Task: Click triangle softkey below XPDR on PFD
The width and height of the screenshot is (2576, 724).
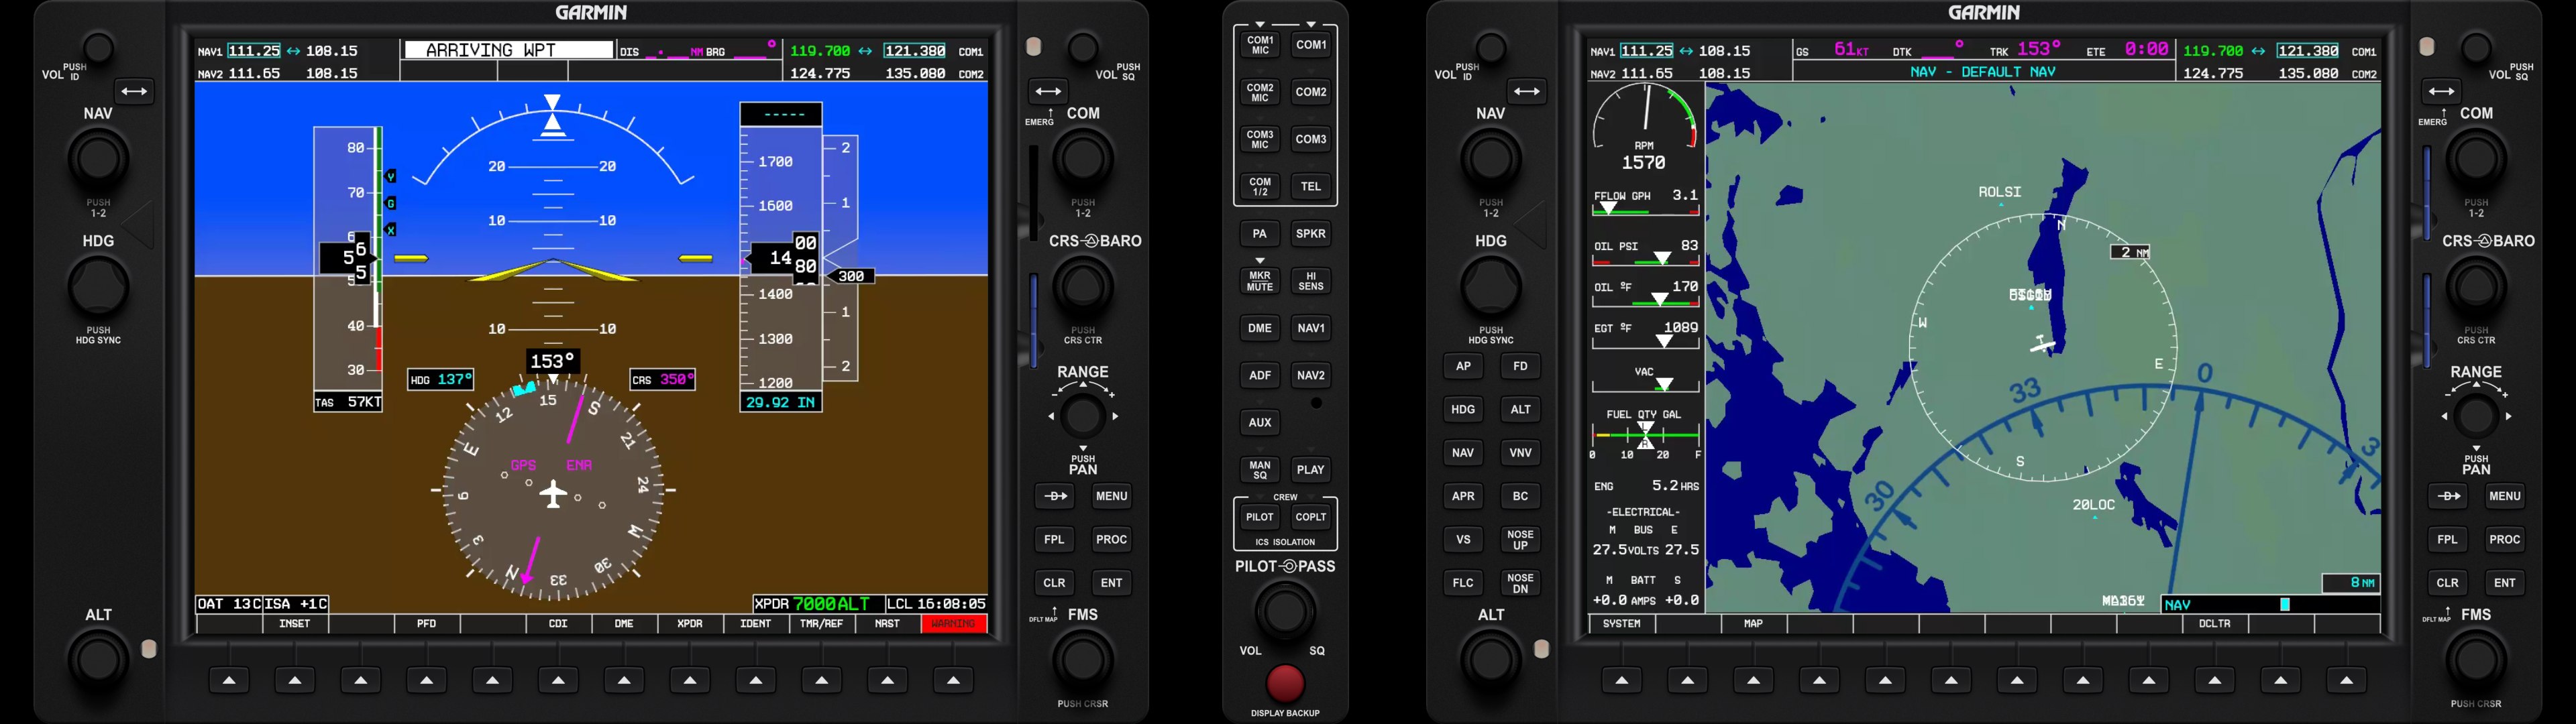Action: click(x=690, y=681)
